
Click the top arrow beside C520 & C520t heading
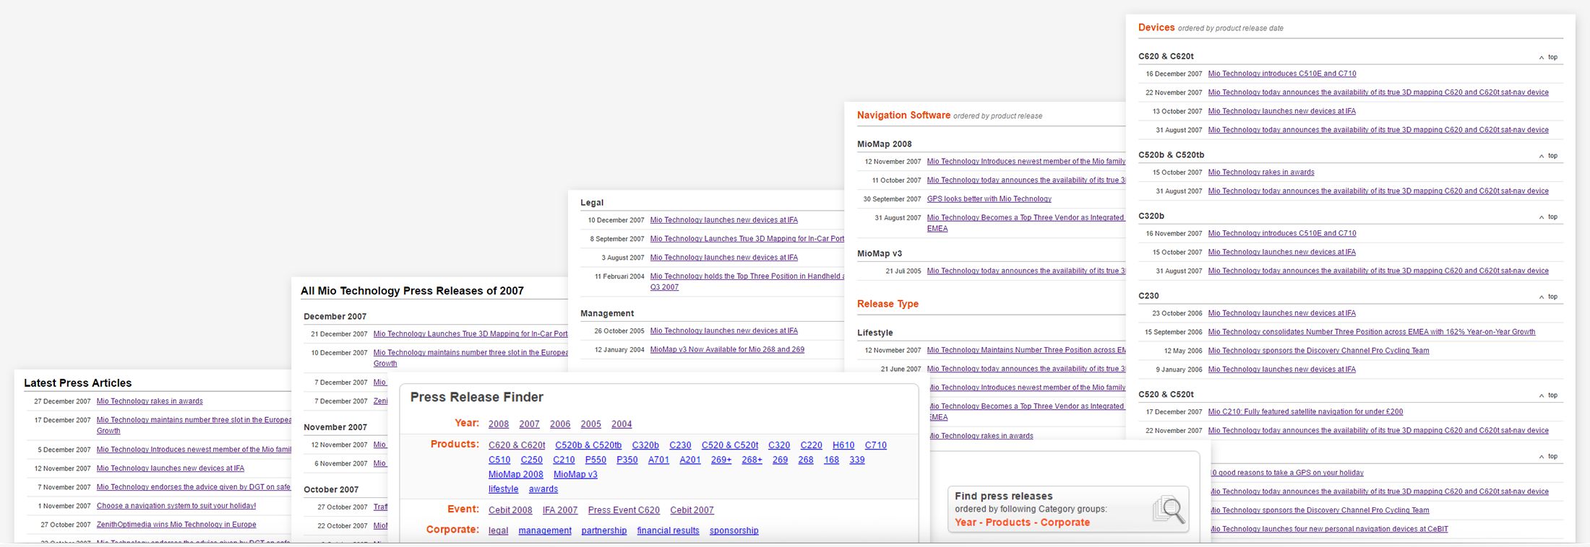pos(1548,395)
